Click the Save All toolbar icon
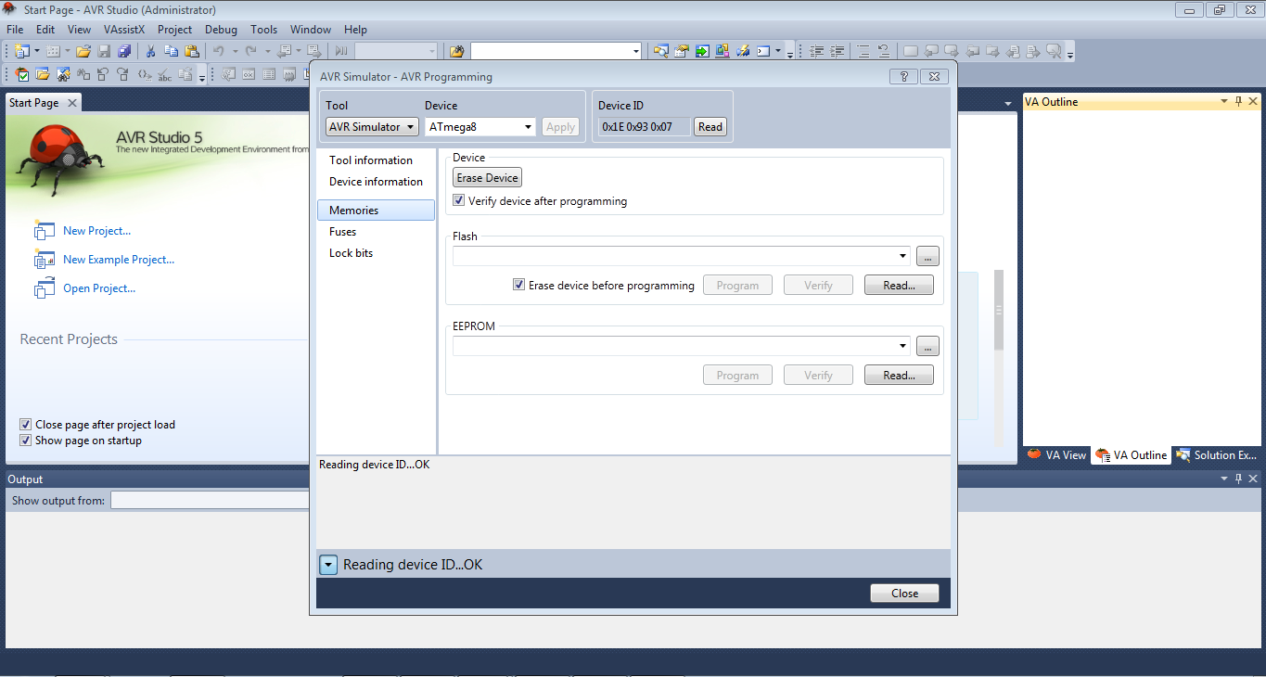Viewport: 1266px width, 677px height. point(123,51)
